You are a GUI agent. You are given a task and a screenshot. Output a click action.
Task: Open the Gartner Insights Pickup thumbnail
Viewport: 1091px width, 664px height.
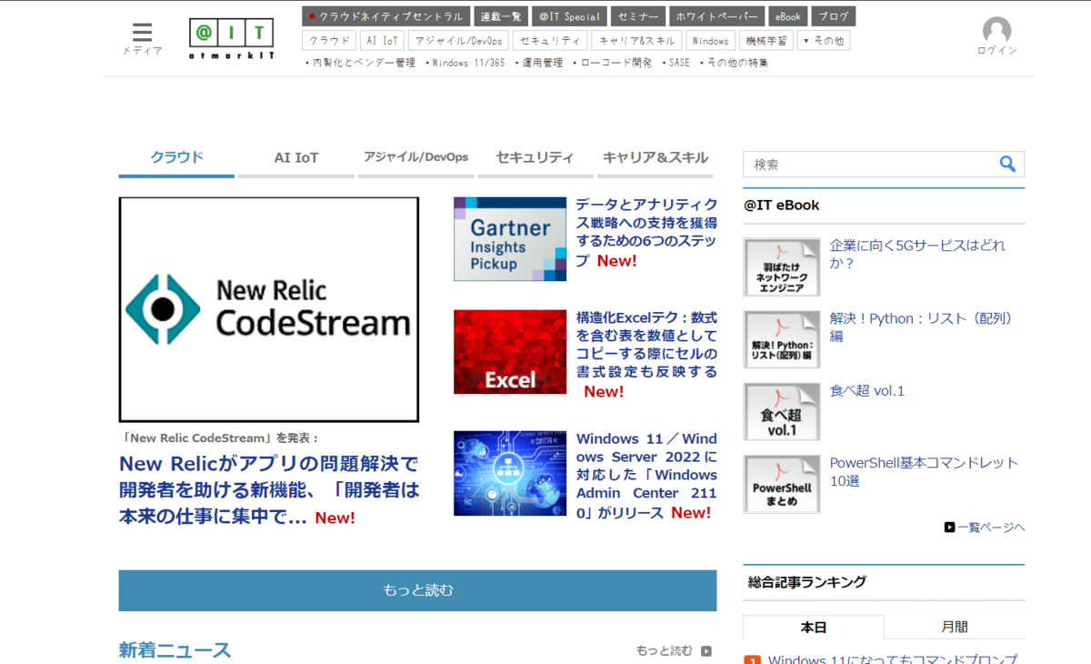[510, 239]
